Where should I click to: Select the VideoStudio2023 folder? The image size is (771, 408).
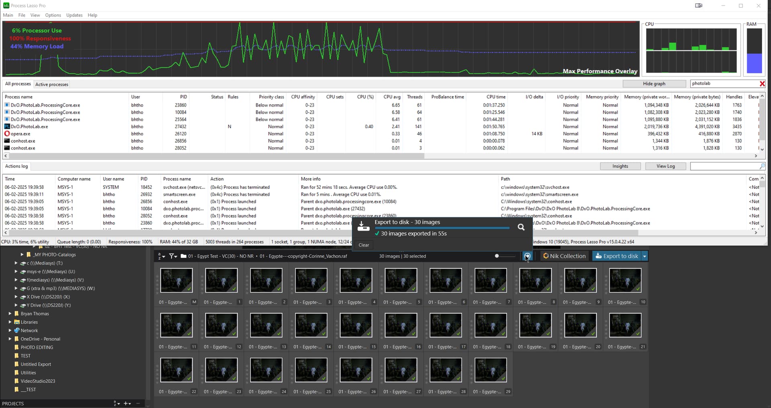point(38,381)
